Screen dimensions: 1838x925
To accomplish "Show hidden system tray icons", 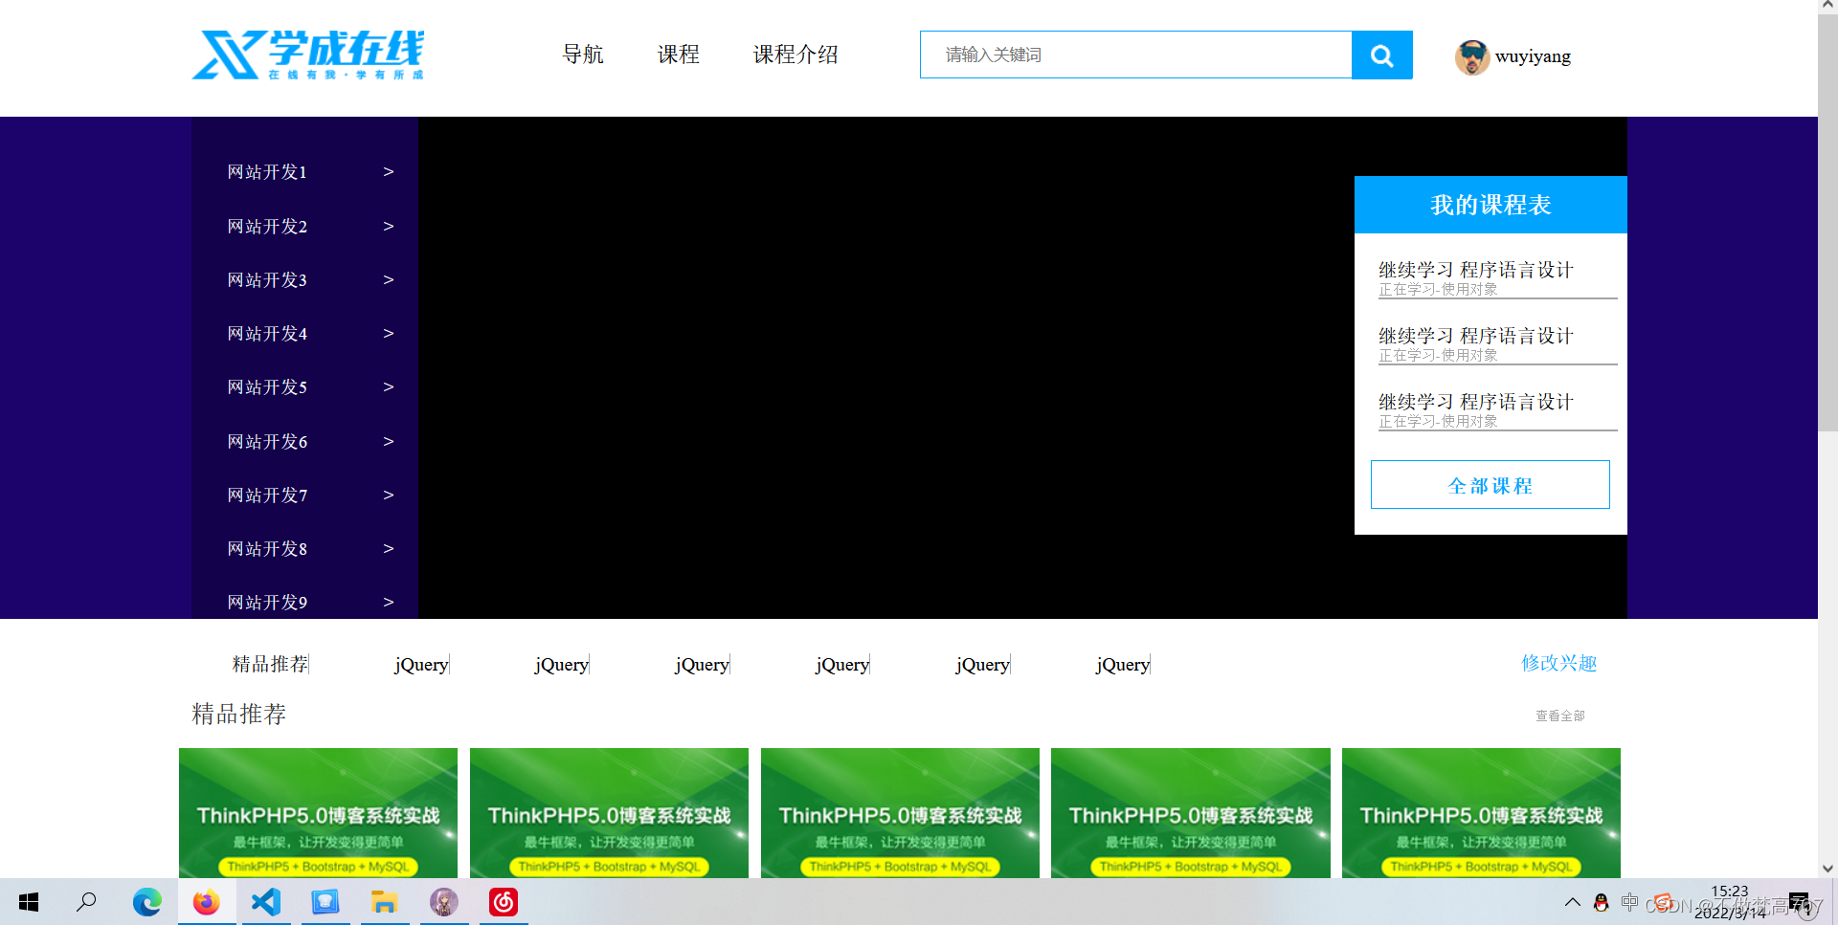I will coord(1573,902).
